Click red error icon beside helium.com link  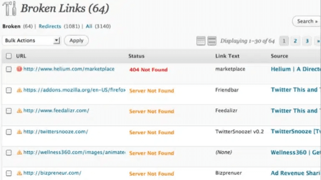19,69
